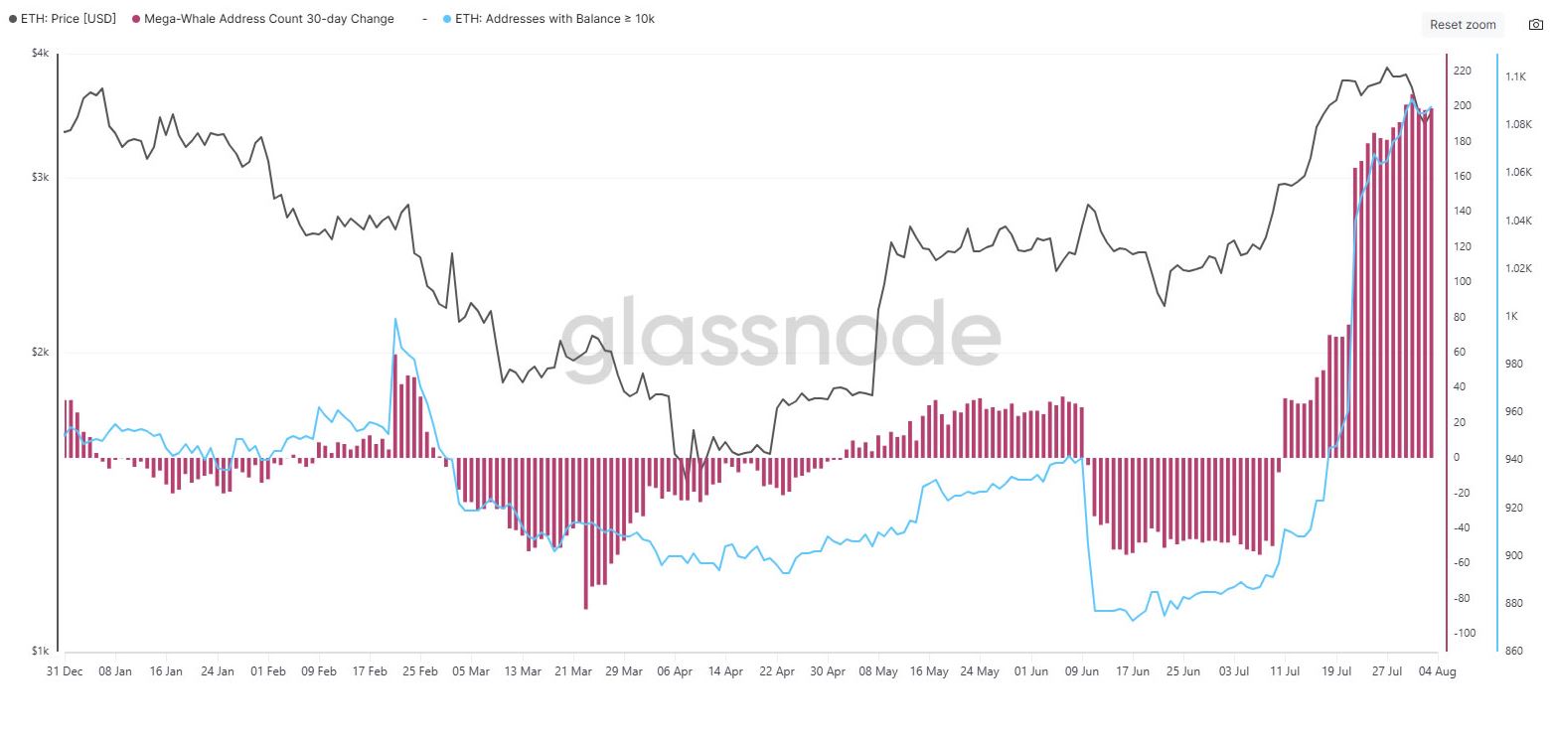Image resolution: width=1554 pixels, height=740 pixels.
Task: Click the camera snapshot icon
Action: coord(1535,25)
